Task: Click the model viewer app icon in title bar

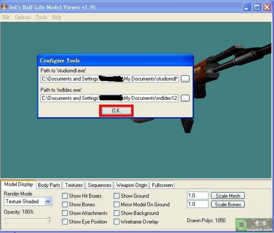Action: (4, 7)
